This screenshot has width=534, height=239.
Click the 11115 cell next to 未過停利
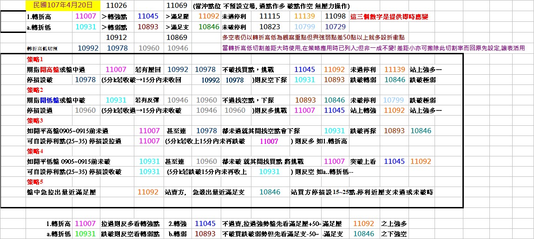tap(270, 16)
